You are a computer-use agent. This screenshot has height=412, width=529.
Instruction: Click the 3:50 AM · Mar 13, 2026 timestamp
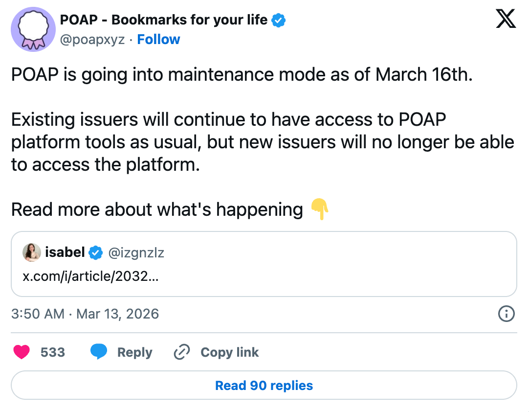[85, 314]
